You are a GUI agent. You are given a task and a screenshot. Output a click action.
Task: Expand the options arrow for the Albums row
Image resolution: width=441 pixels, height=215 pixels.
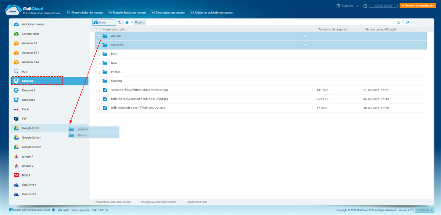click(304, 36)
